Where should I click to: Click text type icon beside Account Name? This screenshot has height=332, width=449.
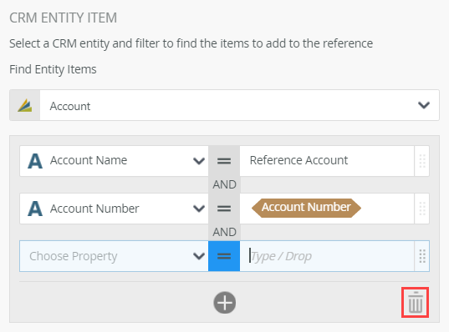coord(35,161)
